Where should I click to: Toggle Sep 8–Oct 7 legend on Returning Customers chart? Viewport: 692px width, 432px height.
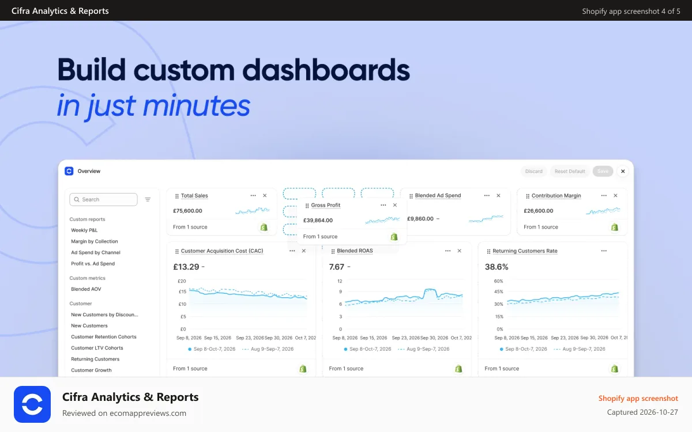click(523, 349)
